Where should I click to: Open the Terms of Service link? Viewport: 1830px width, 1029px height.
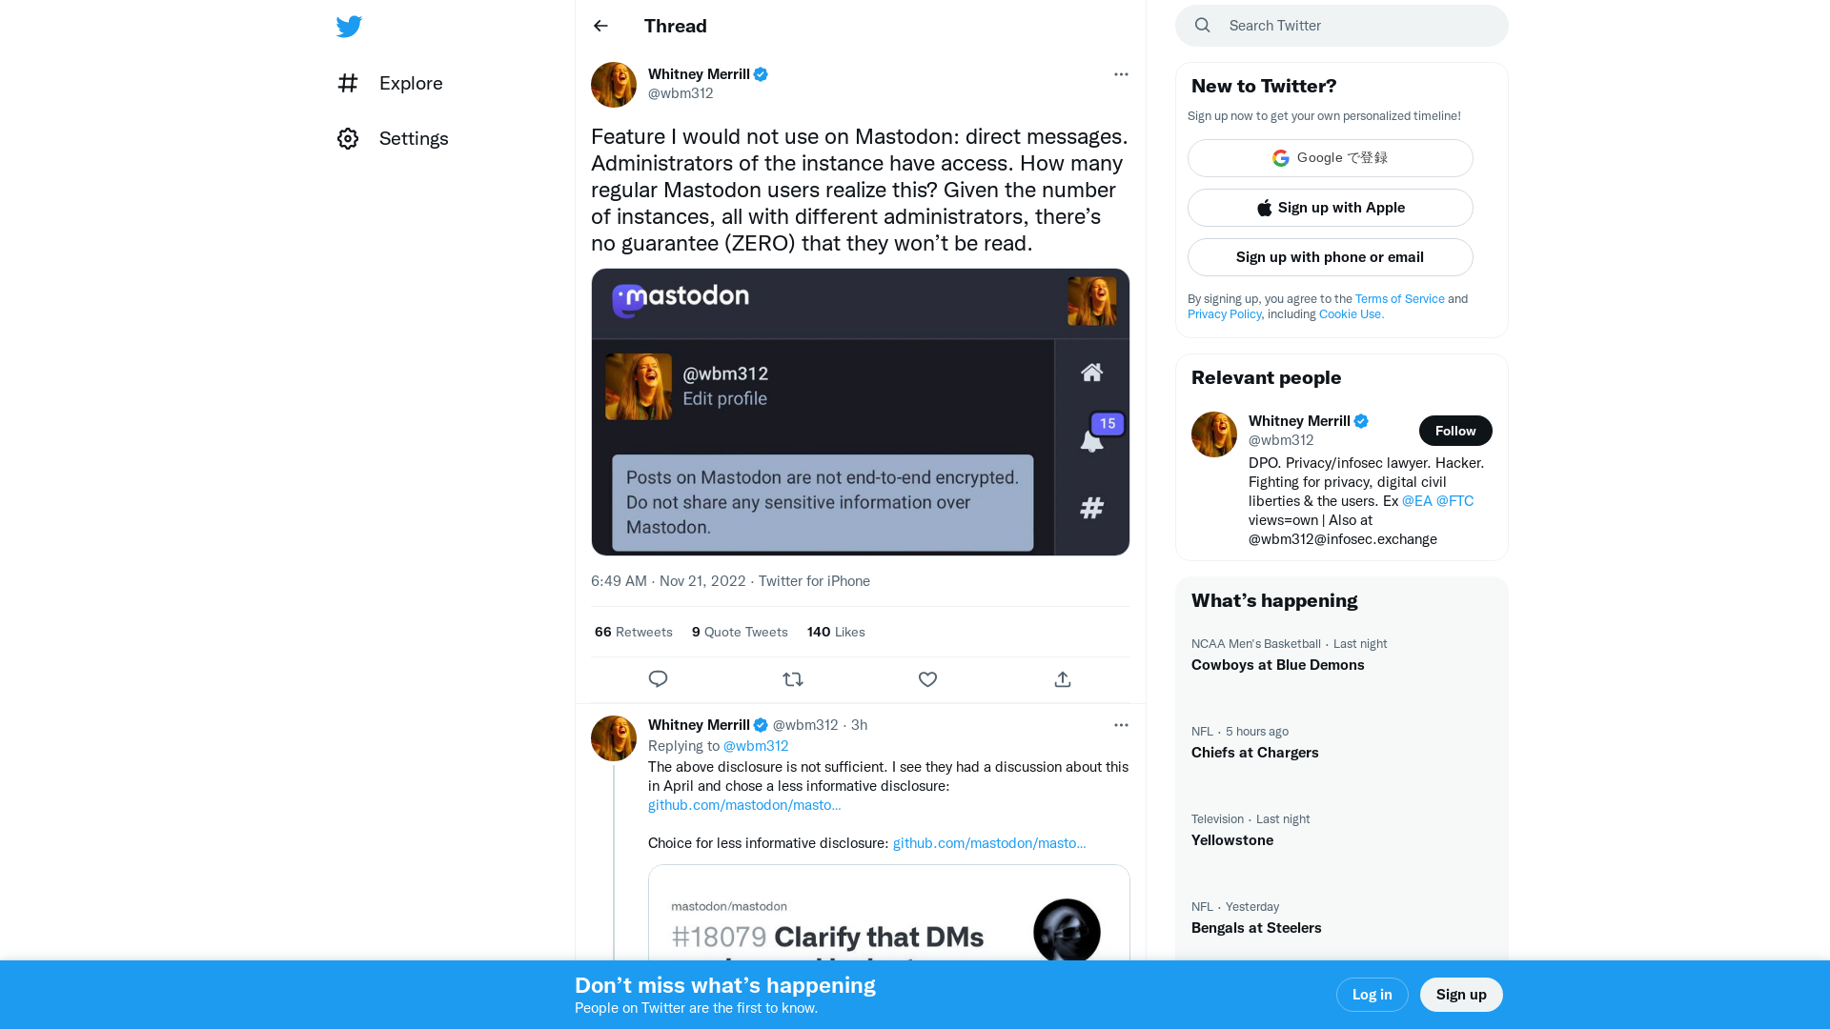(1399, 298)
